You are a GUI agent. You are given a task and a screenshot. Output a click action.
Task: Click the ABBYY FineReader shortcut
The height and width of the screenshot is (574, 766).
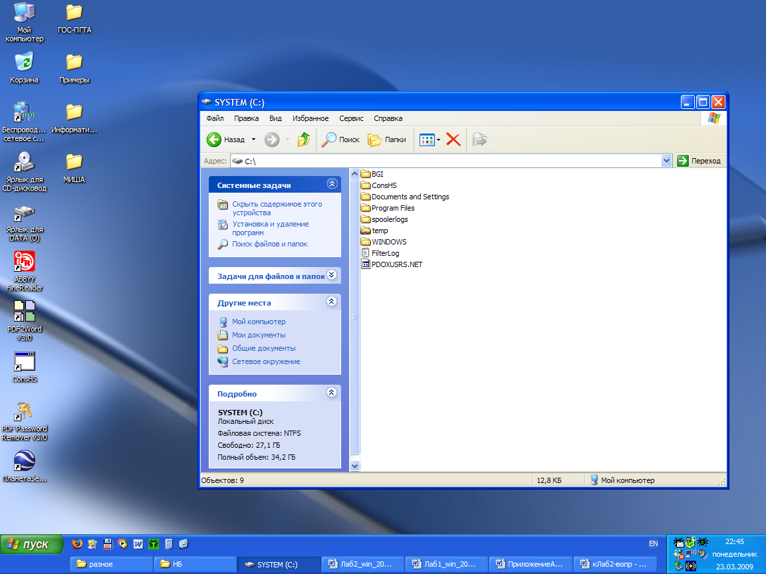pyautogui.click(x=25, y=271)
